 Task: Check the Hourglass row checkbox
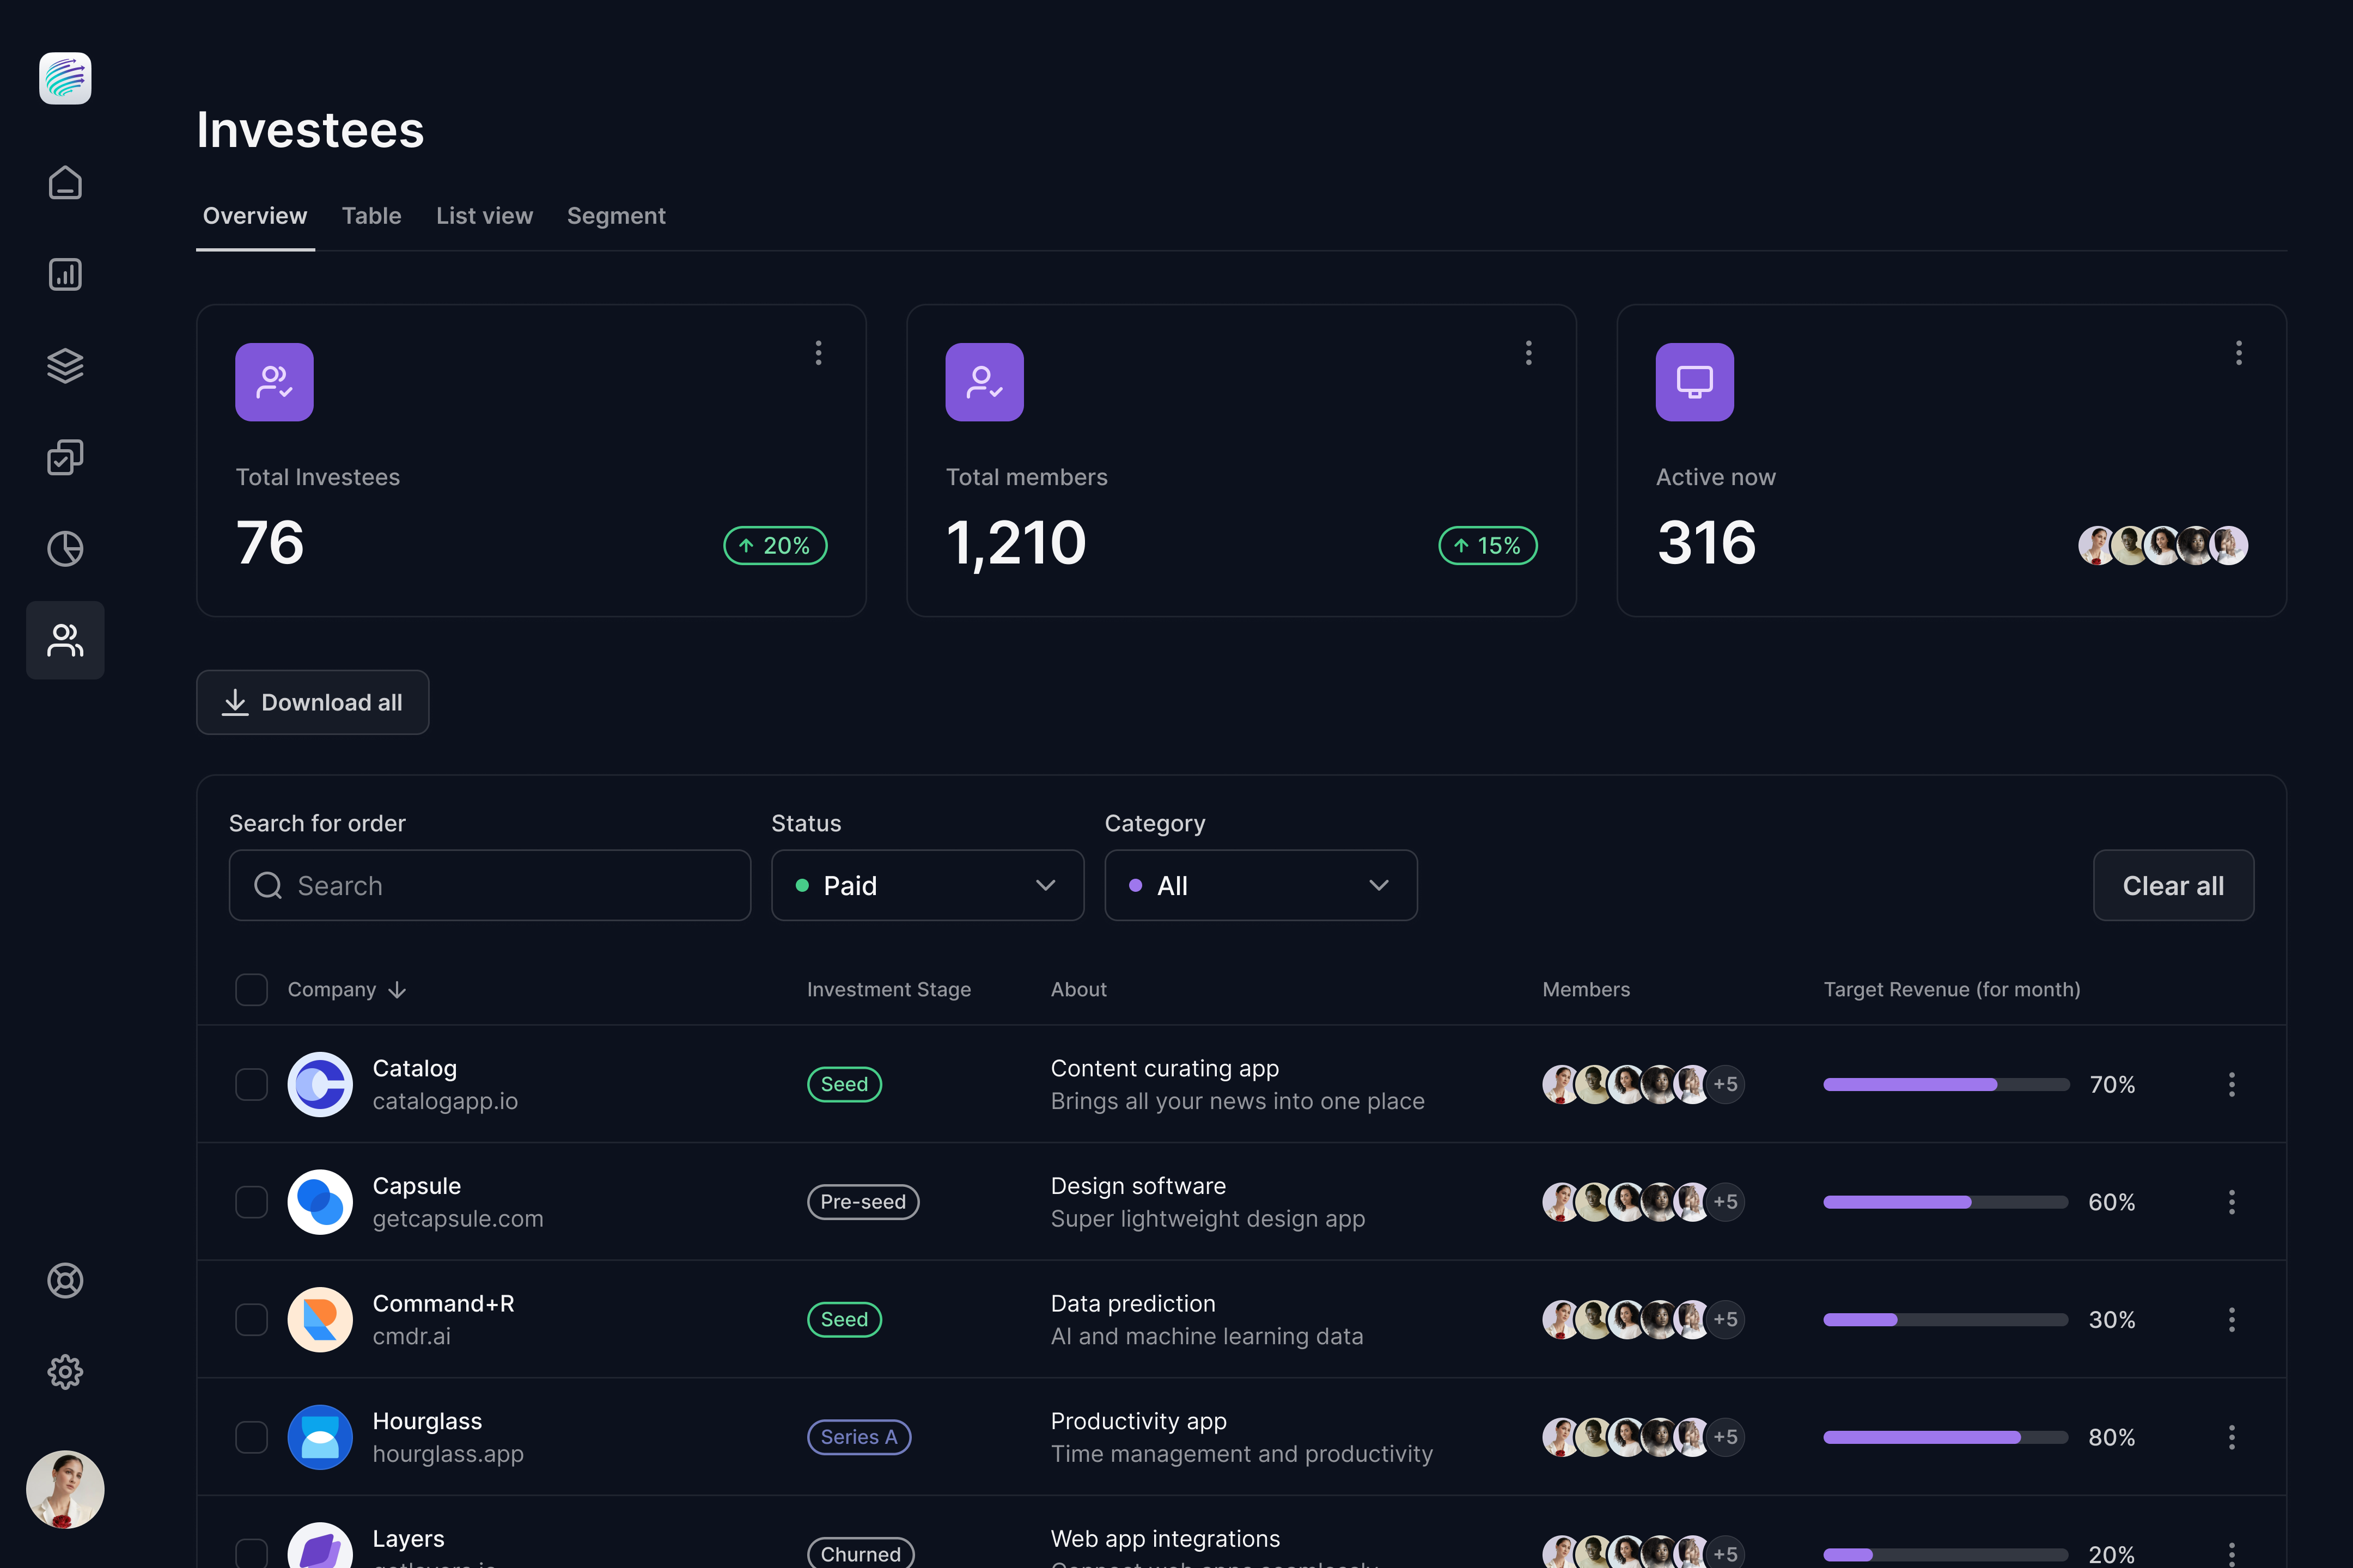point(251,1437)
